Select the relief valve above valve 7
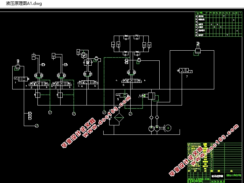Image resolution: width=244 pixels, height=183 pixels. 198,49
